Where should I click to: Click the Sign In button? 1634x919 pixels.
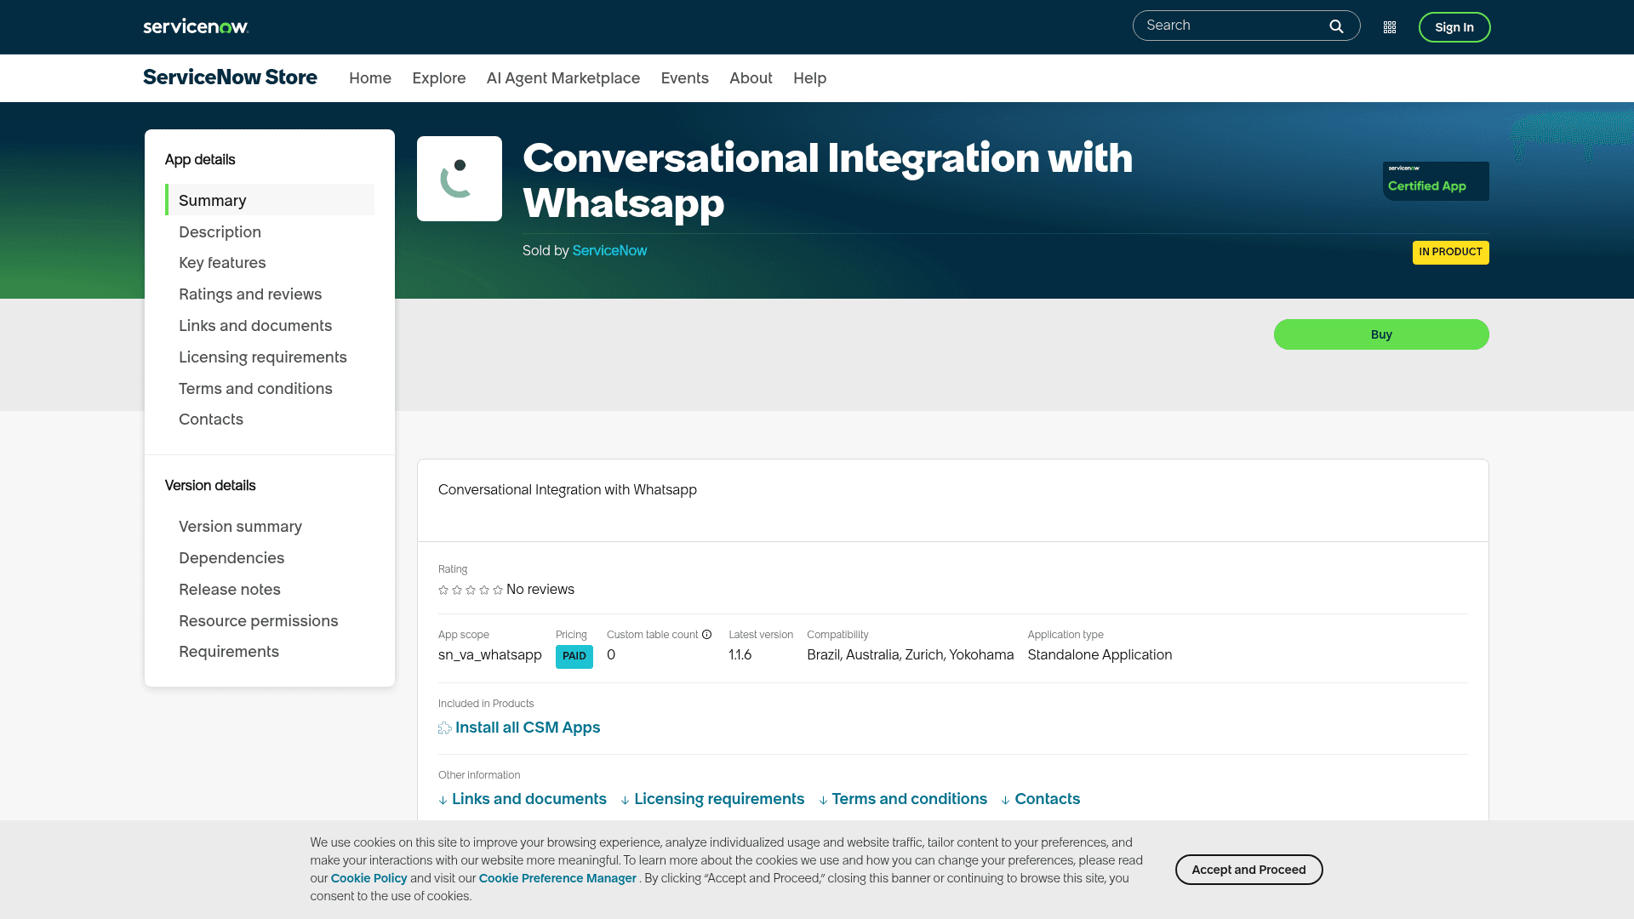(1454, 27)
